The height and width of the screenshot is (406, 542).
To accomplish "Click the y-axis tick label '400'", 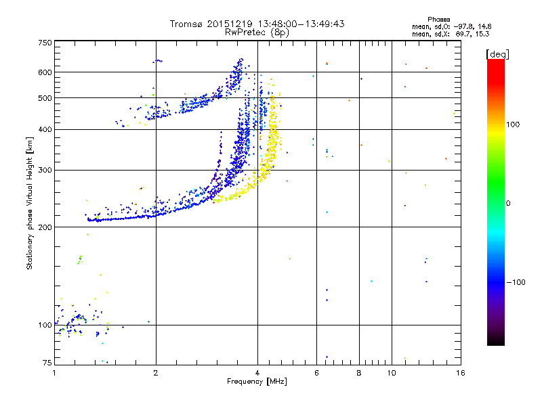I will click(x=45, y=129).
